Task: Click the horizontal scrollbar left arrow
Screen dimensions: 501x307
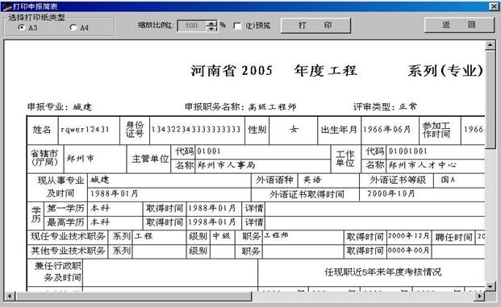Action: [x=10, y=297]
